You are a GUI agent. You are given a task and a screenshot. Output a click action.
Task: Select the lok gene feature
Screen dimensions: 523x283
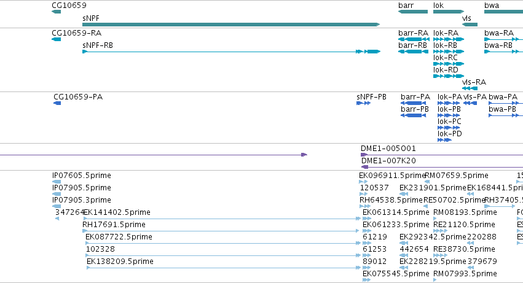click(449, 12)
